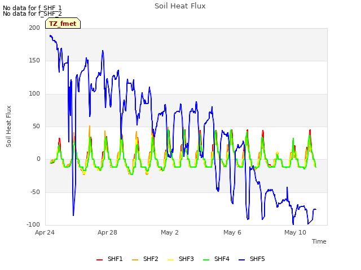Click the yellow SHF3 legend color marker

(x=170, y=260)
